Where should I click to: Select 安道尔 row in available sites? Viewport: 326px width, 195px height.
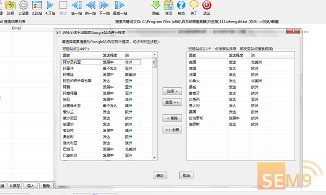(x=101, y=124)
